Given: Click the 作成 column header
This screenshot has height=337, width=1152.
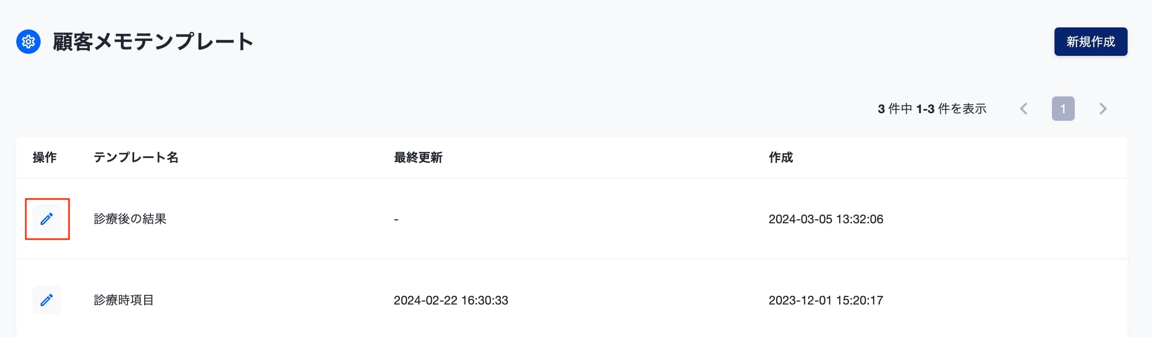Looking at the screenshot, I should pyautogui.click(x=781, y=157).
